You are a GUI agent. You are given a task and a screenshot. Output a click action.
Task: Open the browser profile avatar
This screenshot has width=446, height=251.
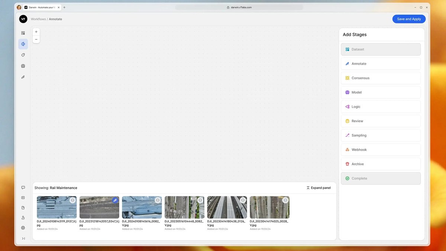pos(19,7)
